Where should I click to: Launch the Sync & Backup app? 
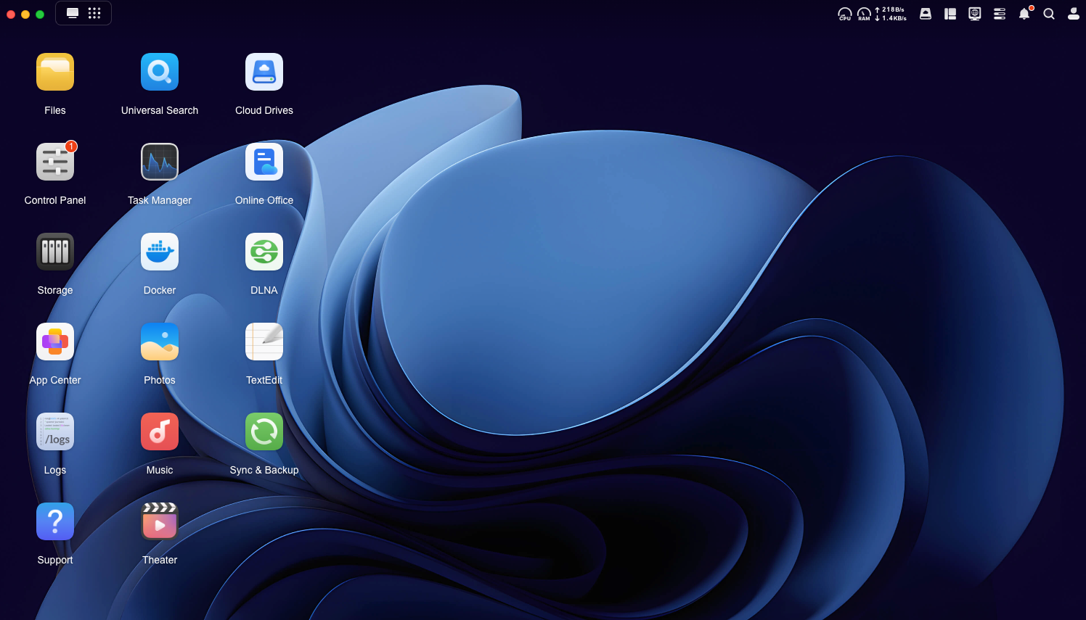click(264, 432)
